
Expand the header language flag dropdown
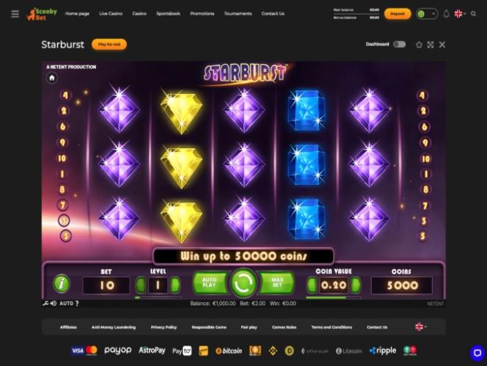coord(460,14)
